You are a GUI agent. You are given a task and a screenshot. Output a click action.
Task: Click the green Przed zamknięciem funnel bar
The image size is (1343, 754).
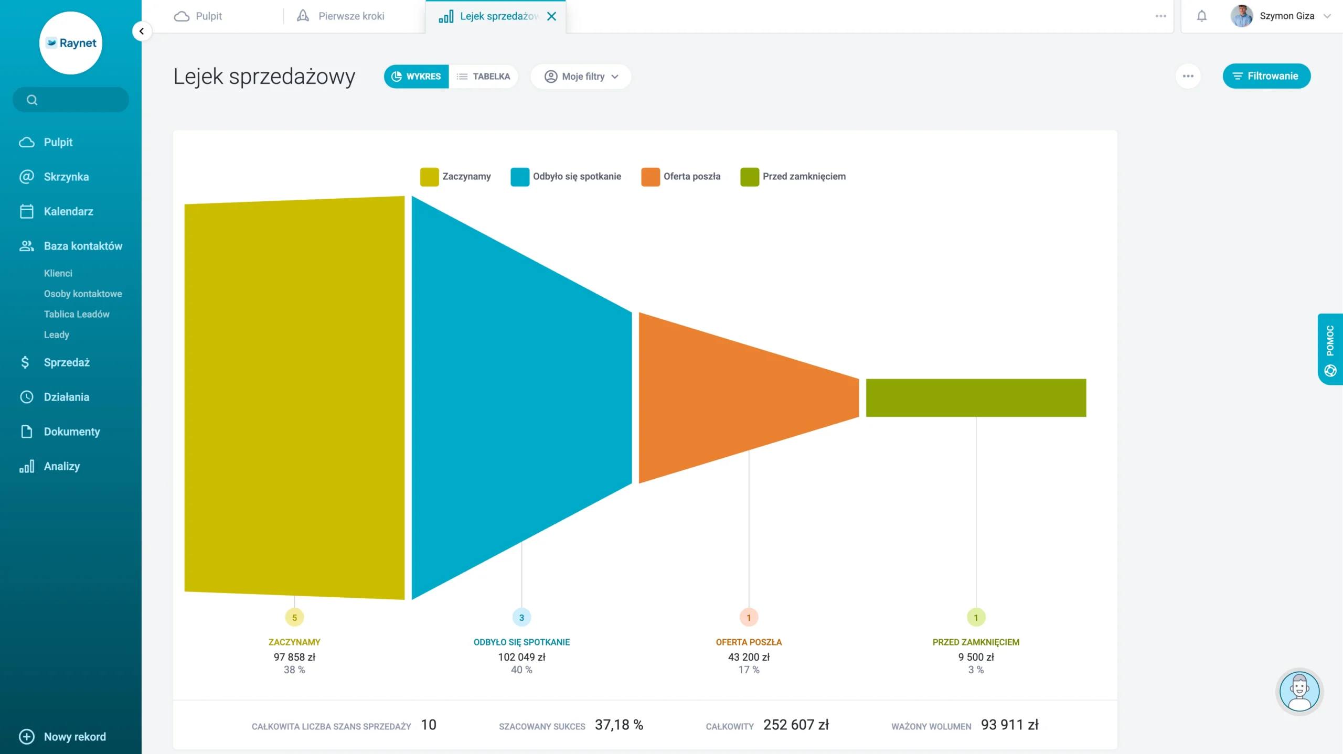(976, 398)
